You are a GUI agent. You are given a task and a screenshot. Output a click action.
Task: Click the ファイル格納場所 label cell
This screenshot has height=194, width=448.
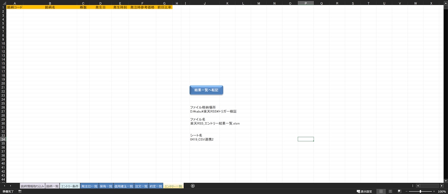(x=203, y=107)
